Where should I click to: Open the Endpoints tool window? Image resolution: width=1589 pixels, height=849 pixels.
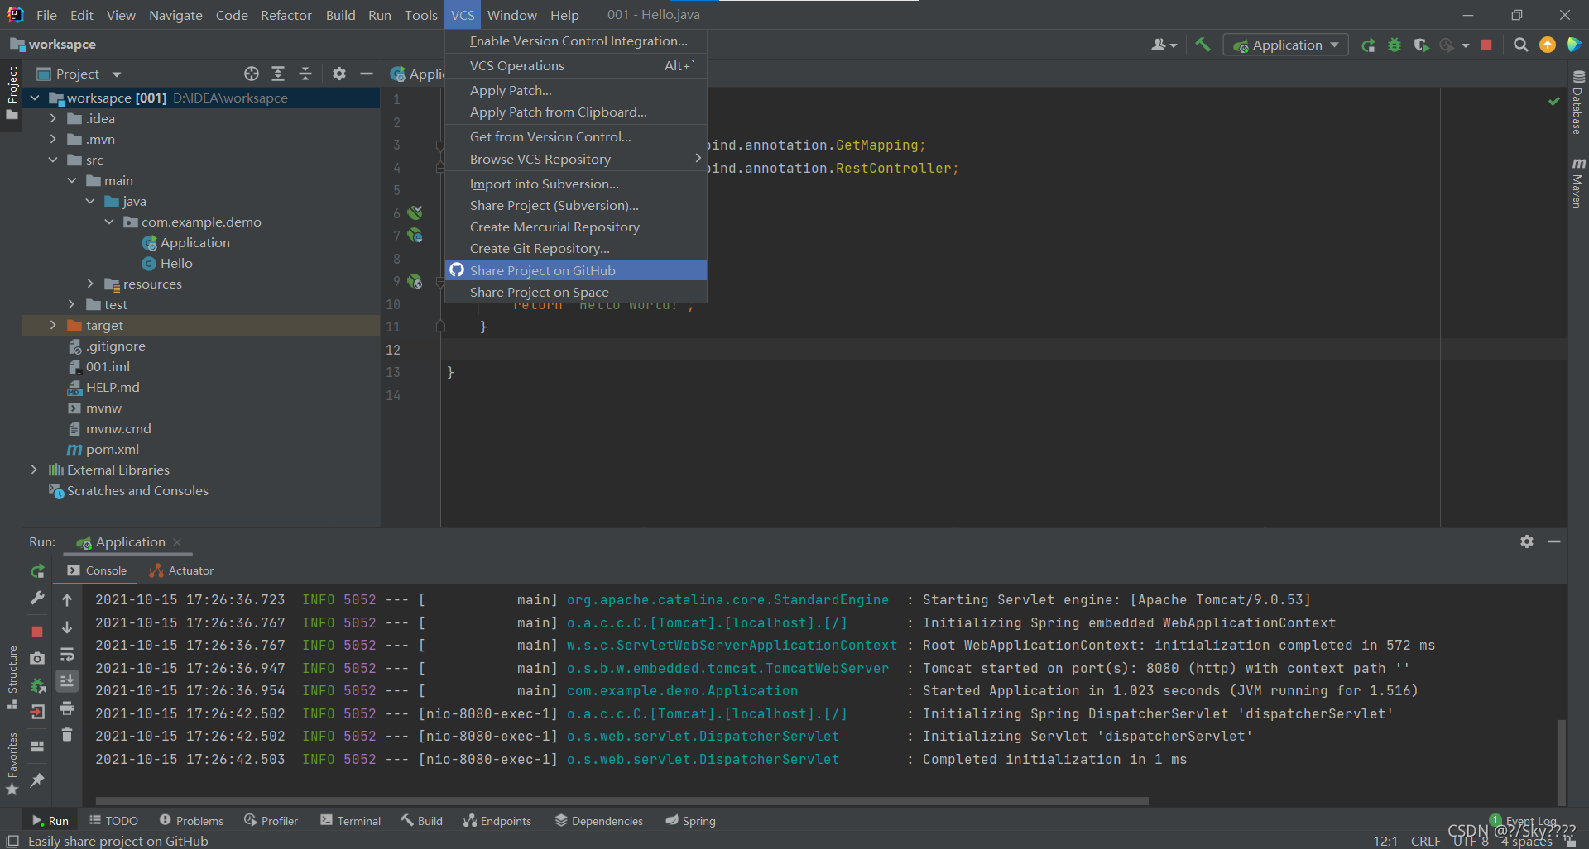pos(497,821)
